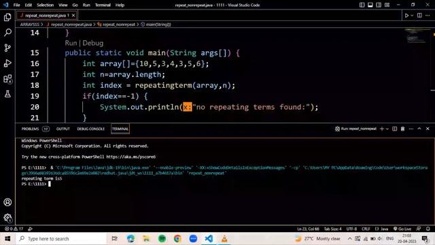Select the repeat_nonrepeat.java editor tab
This screenshot has height=245, width=435.
(x=47, y=16)
